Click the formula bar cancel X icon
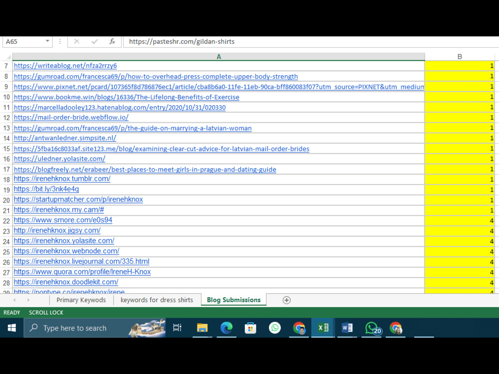Image resolution: width=499 pixels, height=374 pixels. pyautogui.click(x=77, y=41)
